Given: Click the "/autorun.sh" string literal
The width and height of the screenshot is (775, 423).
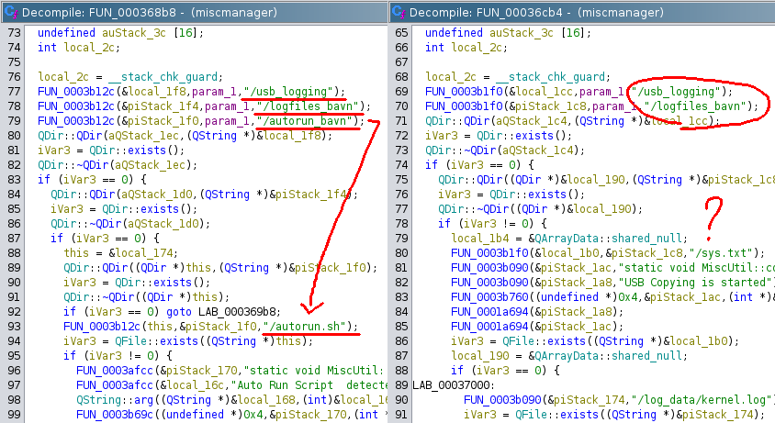Looking at the screenshot, I should click(305, 327).
